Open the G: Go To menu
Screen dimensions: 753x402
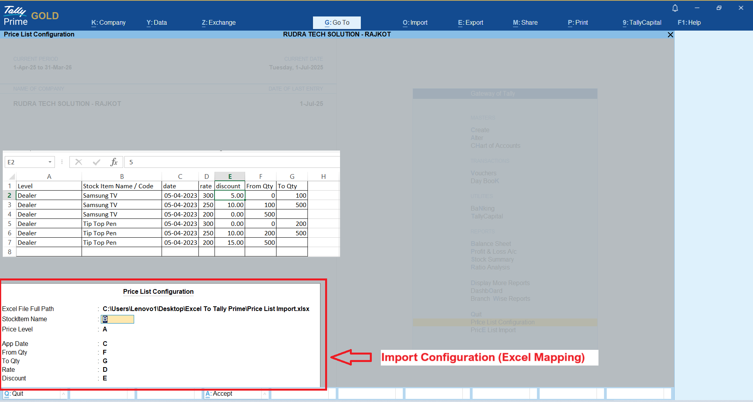pyautogui.click(x=336, y=23)
